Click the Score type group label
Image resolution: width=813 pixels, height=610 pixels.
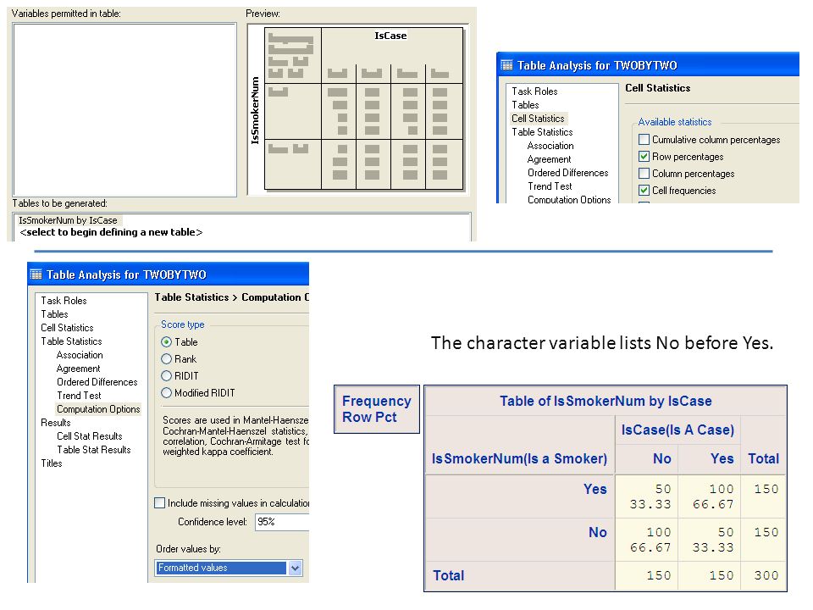(x=183, y=324)
